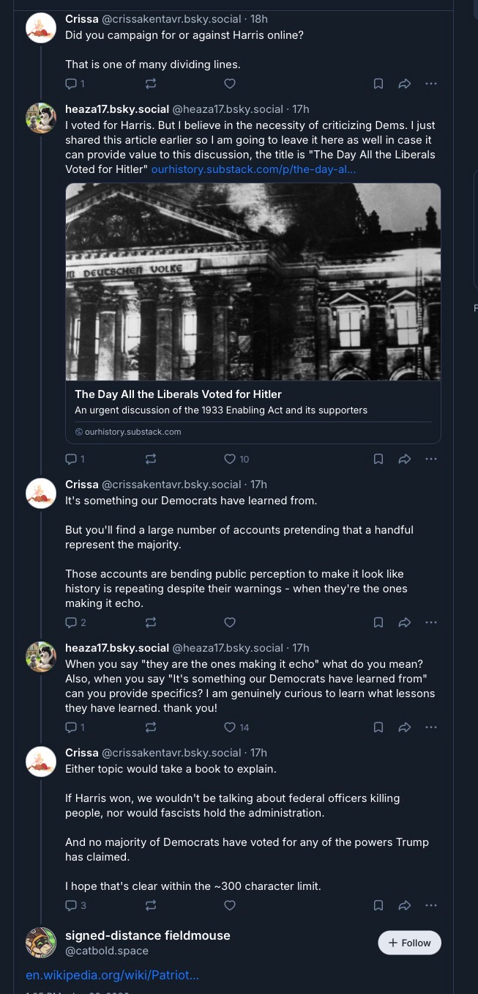Open more options on Crissa's top post

pos(431,84)
